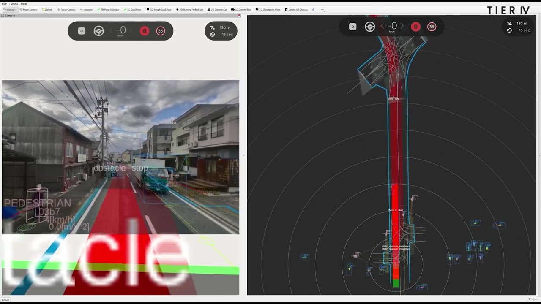Click 130 m distance in Camera overlay

225,28
